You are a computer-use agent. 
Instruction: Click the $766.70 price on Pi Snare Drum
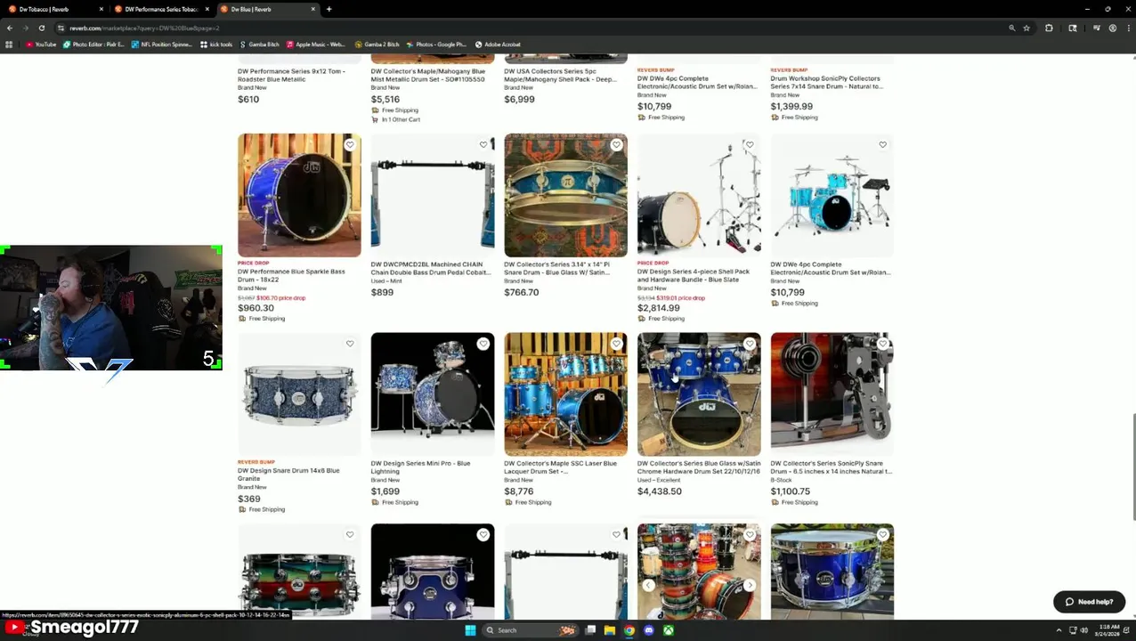pos(522,292)
